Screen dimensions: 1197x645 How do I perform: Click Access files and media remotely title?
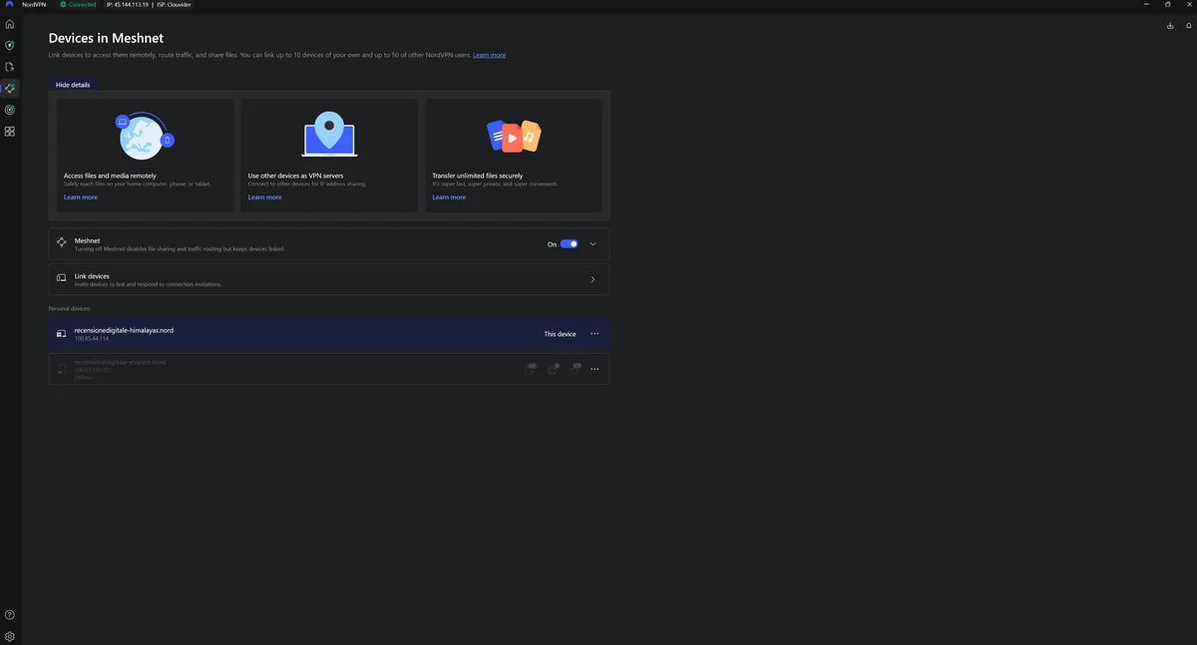[x=110, y=175]
